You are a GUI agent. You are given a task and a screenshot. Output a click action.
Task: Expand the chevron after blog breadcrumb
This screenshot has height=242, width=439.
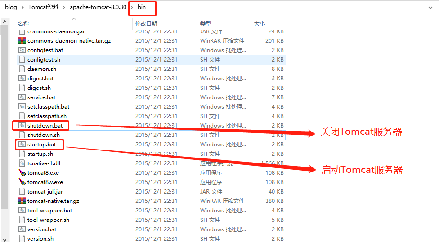22,7
